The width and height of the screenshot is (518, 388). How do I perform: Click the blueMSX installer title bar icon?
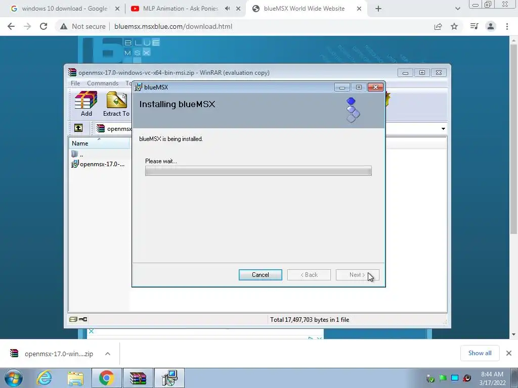138,87
